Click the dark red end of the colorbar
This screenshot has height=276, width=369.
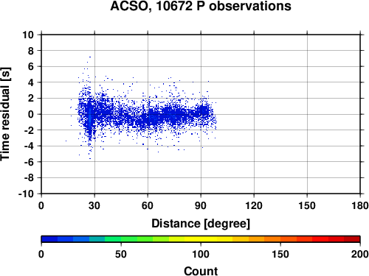coord(352,239)
